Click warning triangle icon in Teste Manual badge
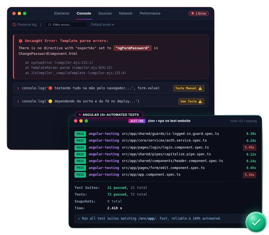This screenshot has height=235, width=269. click(200, 88)
